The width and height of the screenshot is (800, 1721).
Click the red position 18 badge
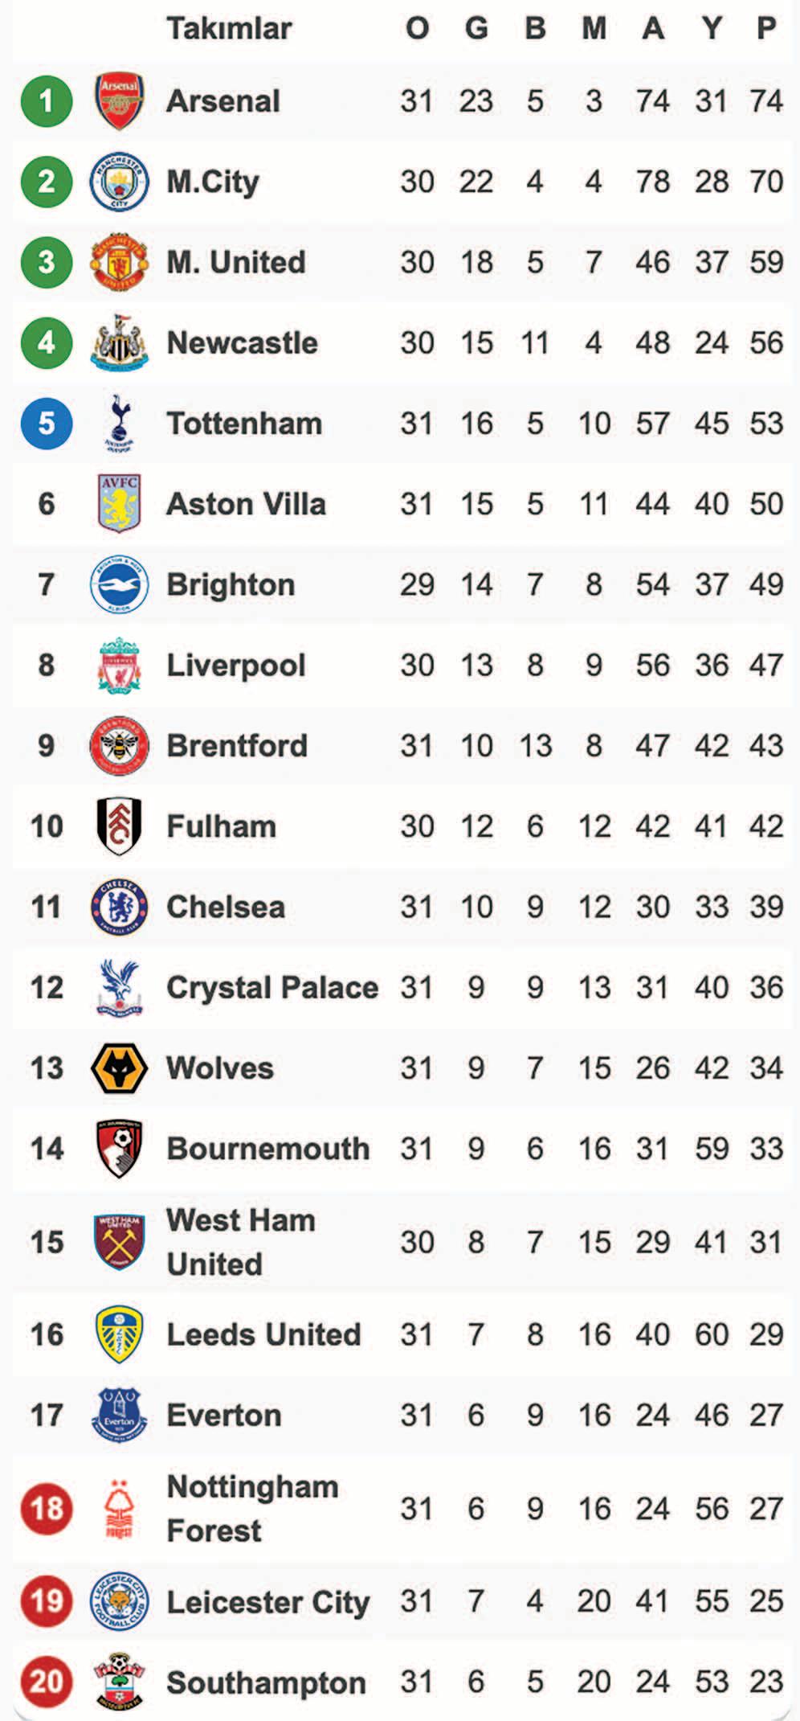click(x=47, y=1509)
